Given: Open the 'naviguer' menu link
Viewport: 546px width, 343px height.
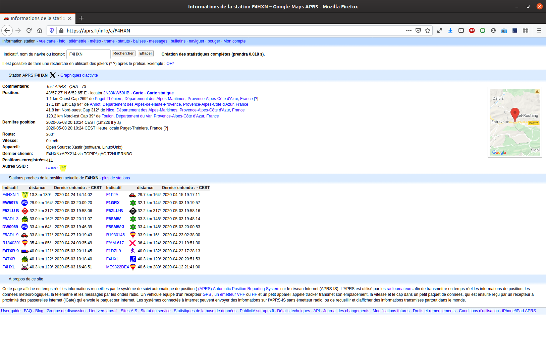Looking at the screenshot, I should click(197, 41).
